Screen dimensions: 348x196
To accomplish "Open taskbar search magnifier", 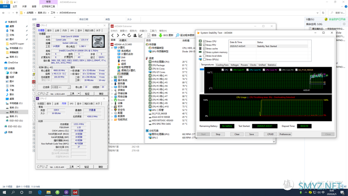I will click(13, 192).
